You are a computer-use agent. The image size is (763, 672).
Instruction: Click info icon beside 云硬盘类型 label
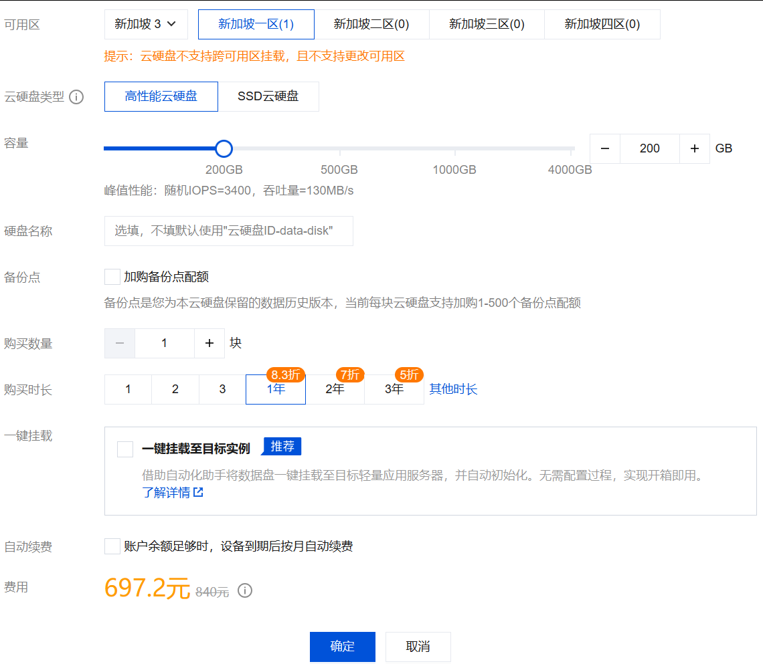coord(76,97)
